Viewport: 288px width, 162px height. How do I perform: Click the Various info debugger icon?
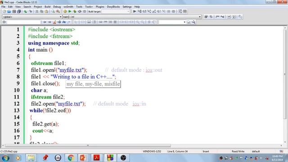click(x=185, y=11)
